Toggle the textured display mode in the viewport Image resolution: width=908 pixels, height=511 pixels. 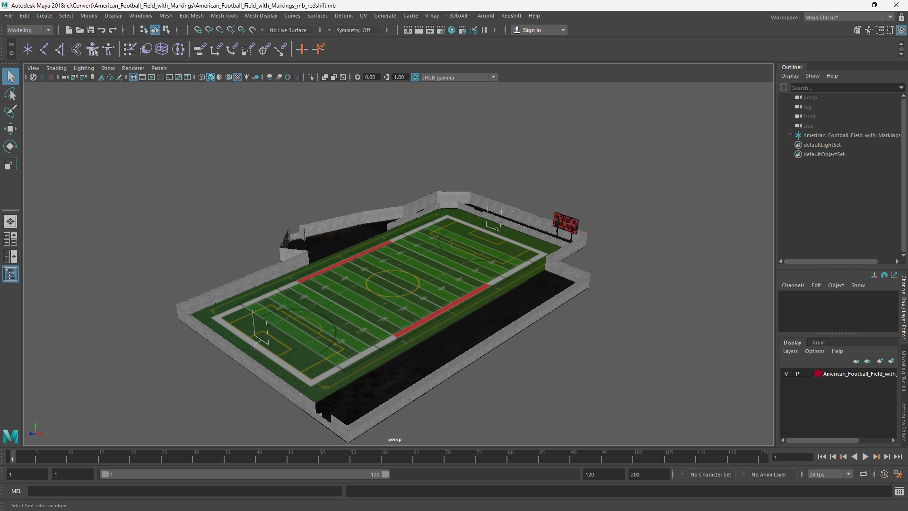pyautogui.click(x=237, y=78)
